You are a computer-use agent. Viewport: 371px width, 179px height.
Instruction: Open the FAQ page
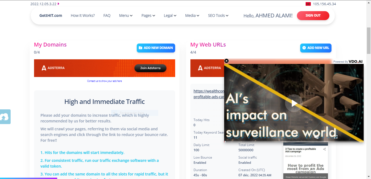coord(107,16)
